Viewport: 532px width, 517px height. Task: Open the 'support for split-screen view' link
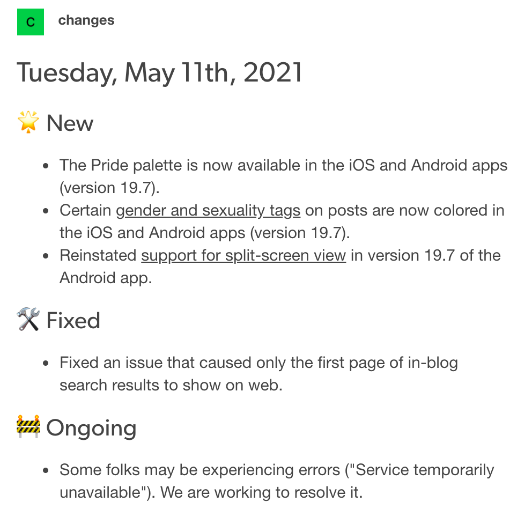pyautogui.click(x=243, y=255)
